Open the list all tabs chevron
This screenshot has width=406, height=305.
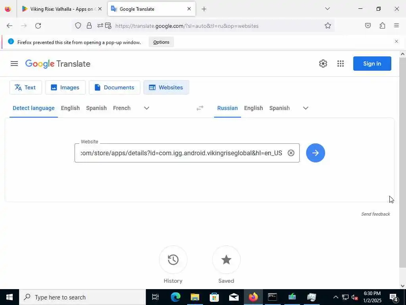(327, 9)
